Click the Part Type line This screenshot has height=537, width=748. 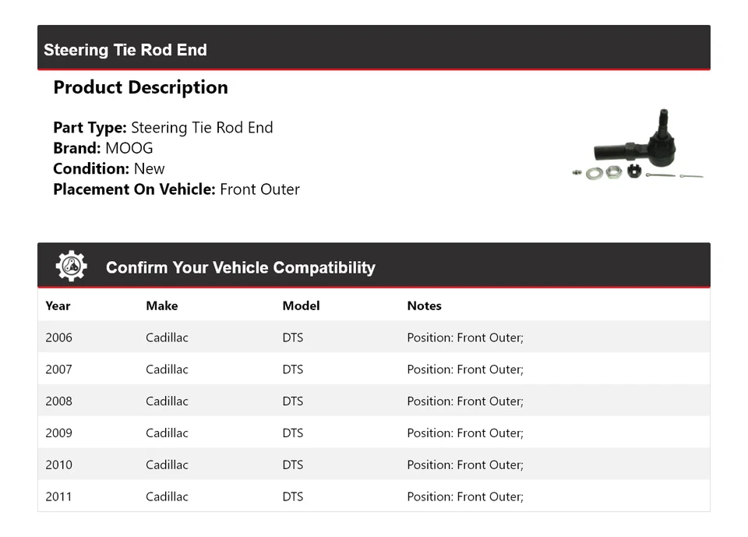tap(163, 128)
